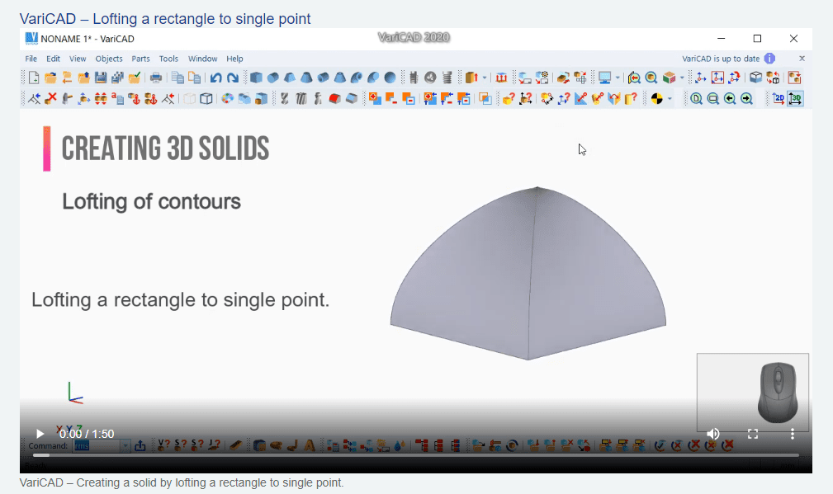
Task: Click inside the Command input field
Action: pyautogui.click(x=96, y=445)
